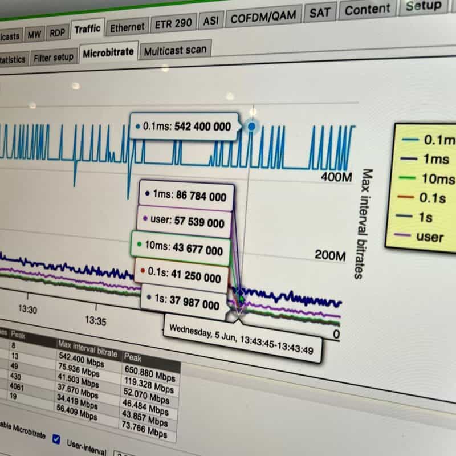Toggle 10ms series in legend

(426, 178)
